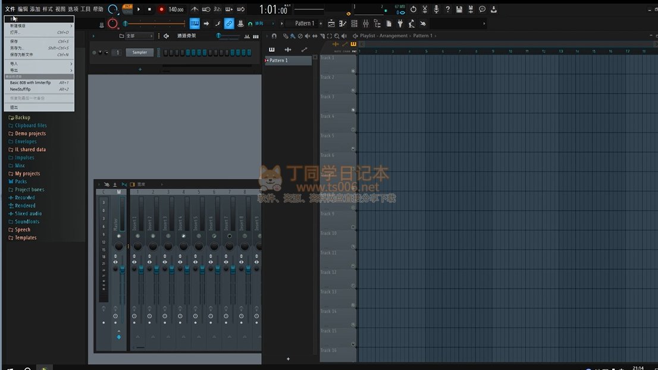Open the 全部 channel filter dropdown
Viewport: 658px width, 370px height.
pos(136,36)
